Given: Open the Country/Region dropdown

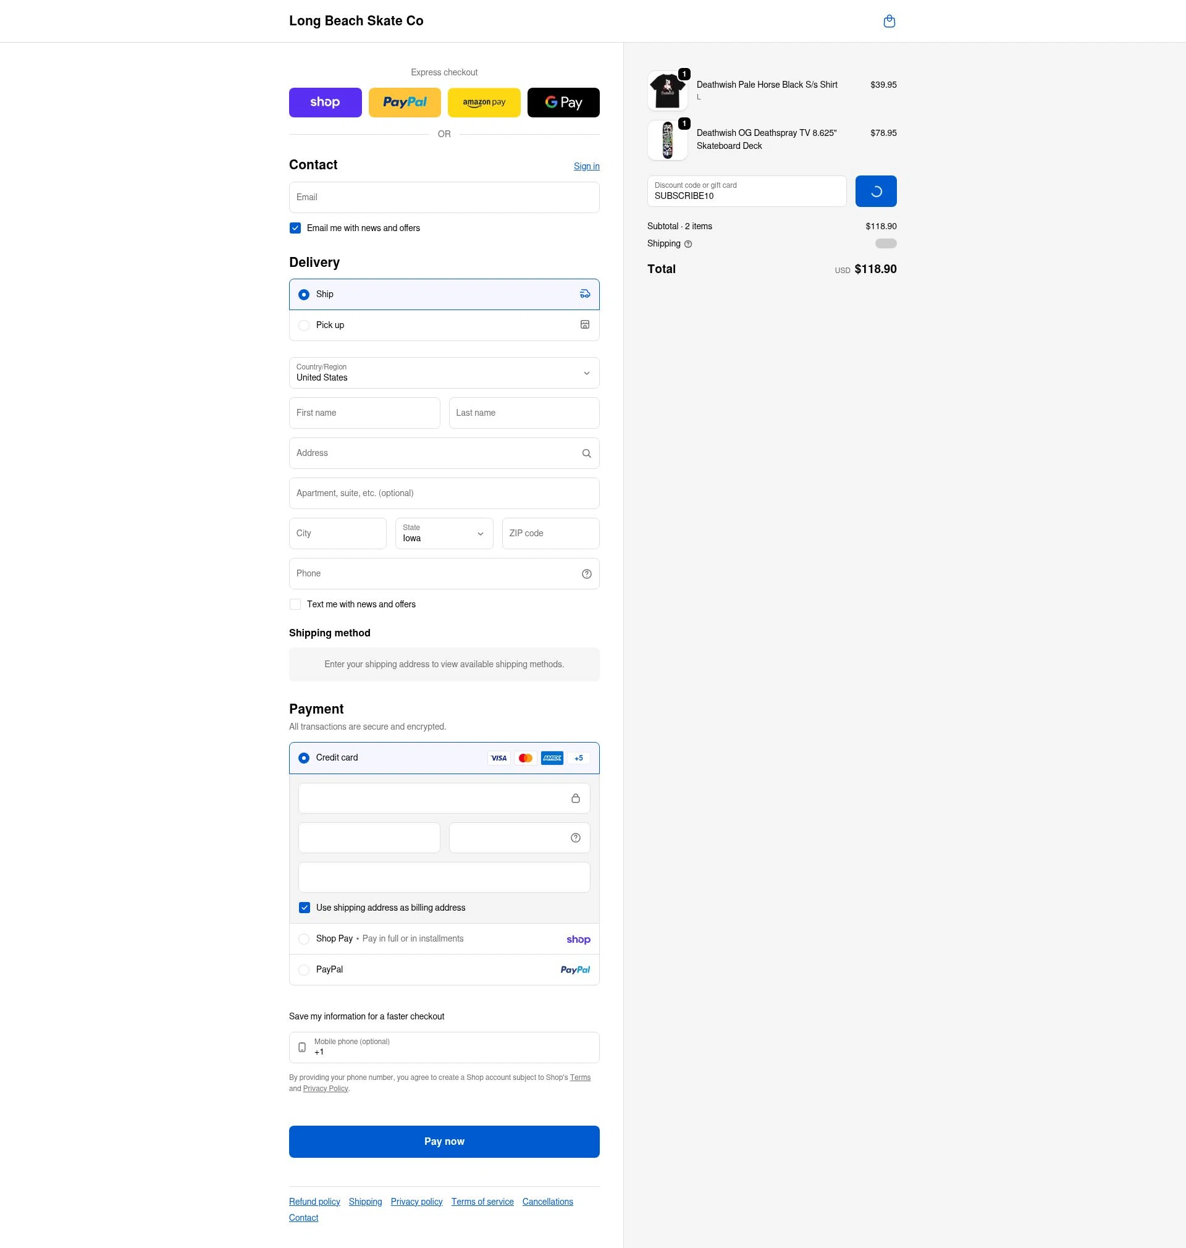Looking at the screenshot, I should pos(444,373).
